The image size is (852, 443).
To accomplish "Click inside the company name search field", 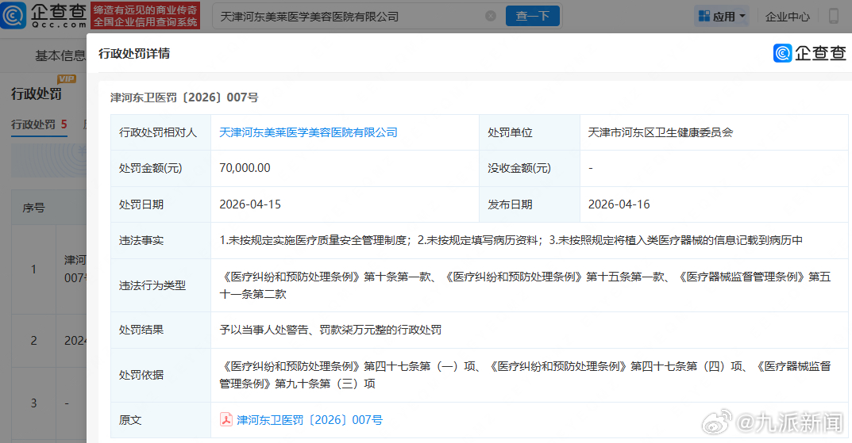I will click(349, 16).
